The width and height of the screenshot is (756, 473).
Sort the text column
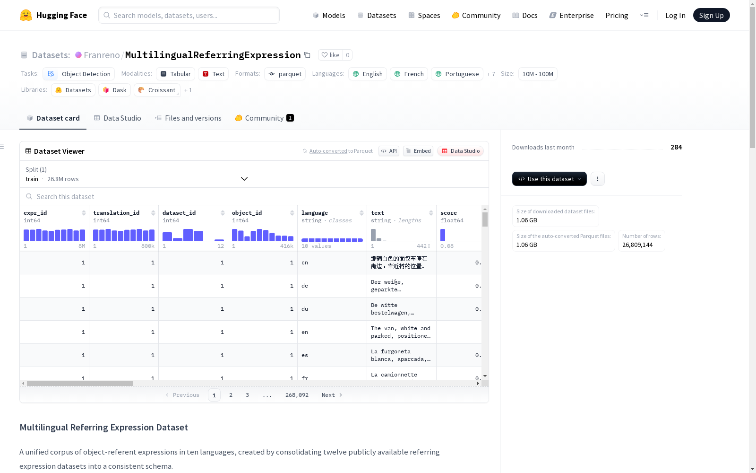[x=431, y=213]
